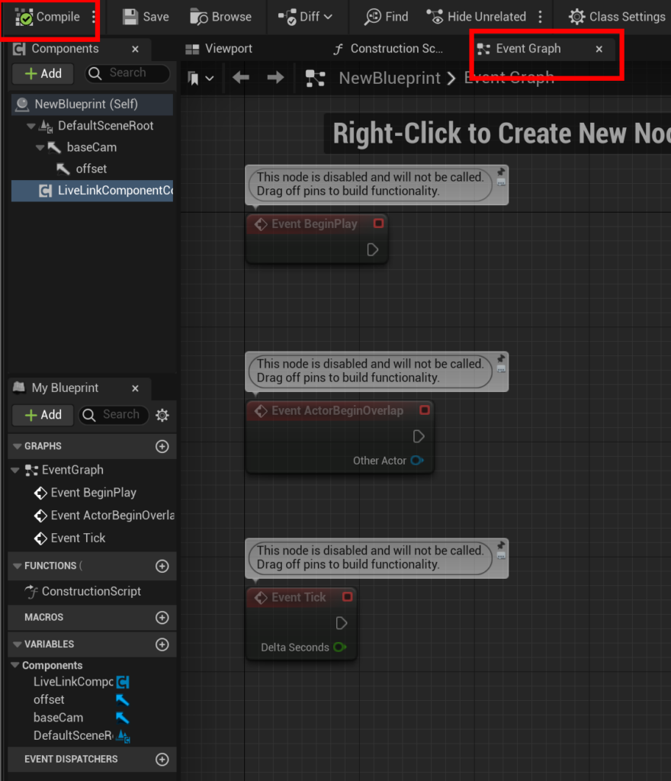Close the Components panel tab
Viewport: 671px width, 781px height.
coord(135,49)
